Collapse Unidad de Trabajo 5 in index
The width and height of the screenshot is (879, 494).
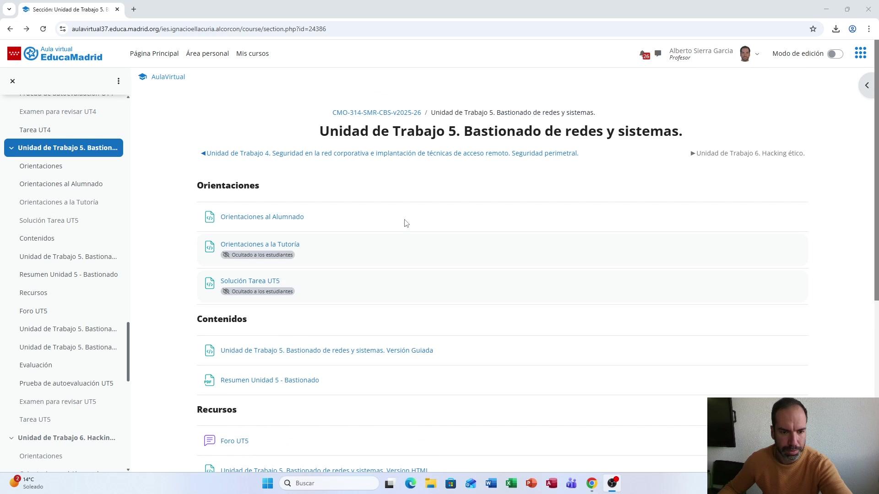pyautogui.click(x=11, y=148)
